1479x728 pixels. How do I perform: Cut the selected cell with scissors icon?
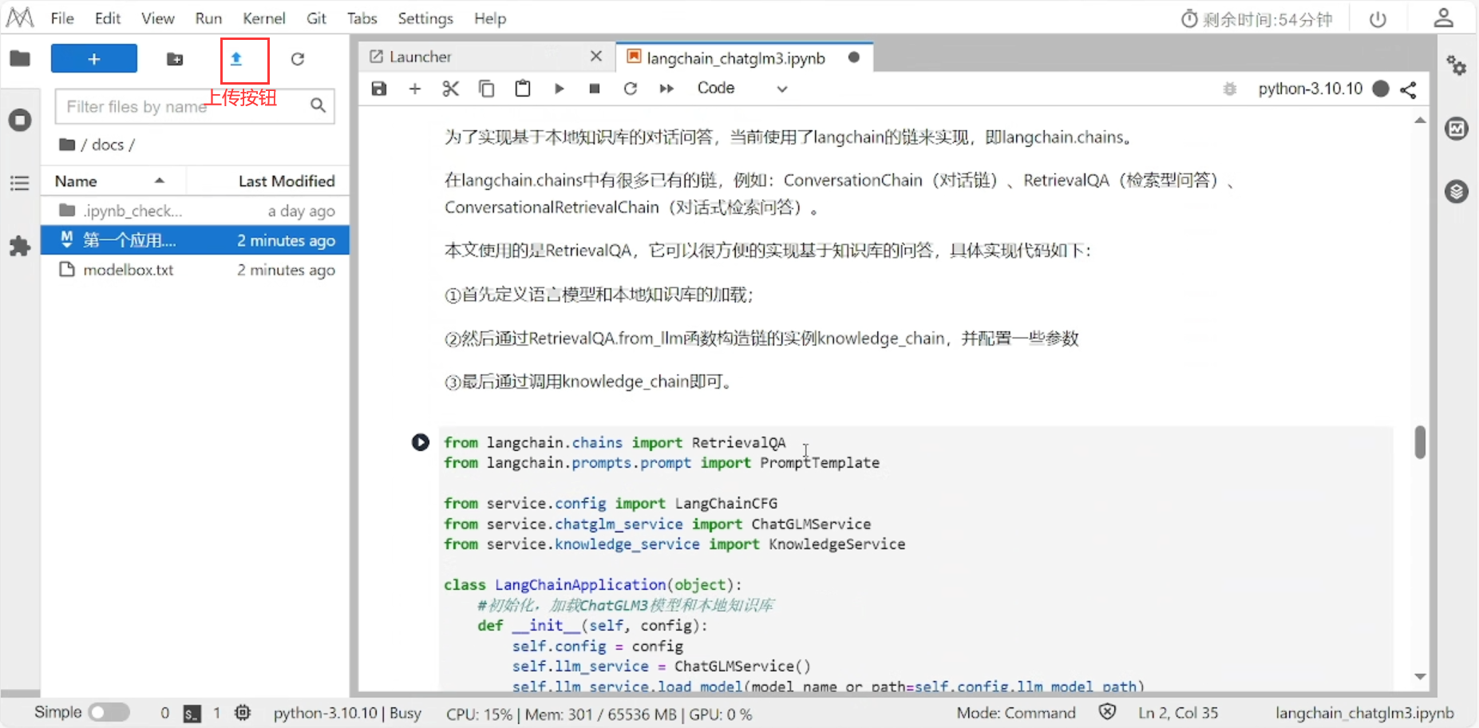(450, 89)
